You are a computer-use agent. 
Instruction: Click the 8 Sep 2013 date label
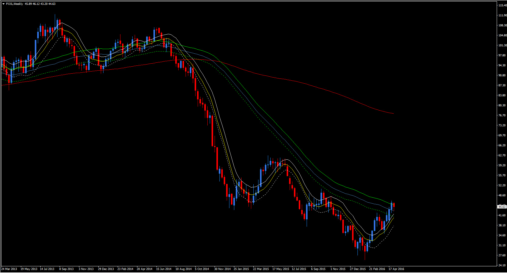click(67, 269)
